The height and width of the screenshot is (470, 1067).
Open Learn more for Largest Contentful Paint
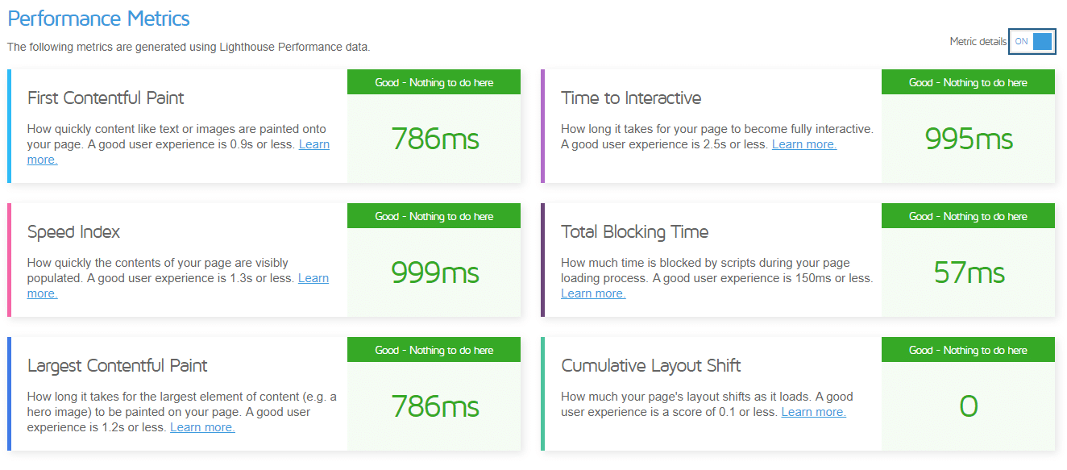coord(201,426)
